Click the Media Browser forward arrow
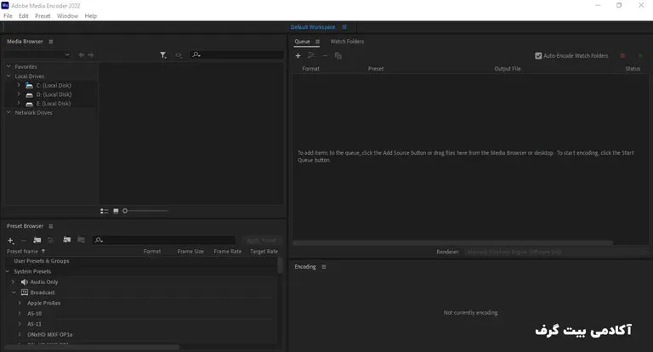653x352 pixels. click(x=91, y=54)
